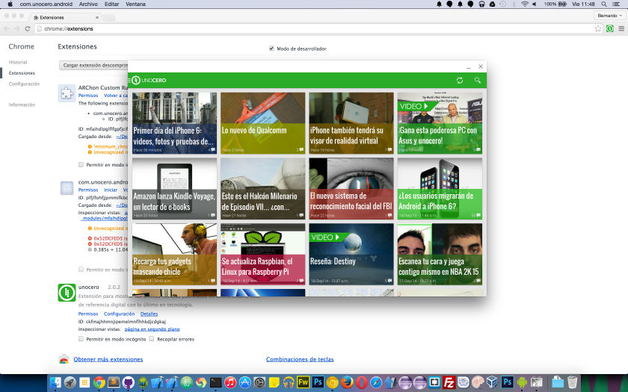This screenshot has height=392, width=628.
Task: Click Obtener más extensiones link
Action: 108,359
